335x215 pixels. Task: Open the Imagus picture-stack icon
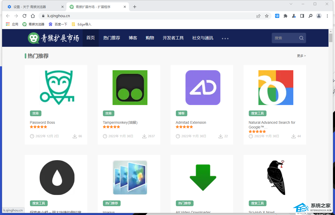click(x=130, y=178)
